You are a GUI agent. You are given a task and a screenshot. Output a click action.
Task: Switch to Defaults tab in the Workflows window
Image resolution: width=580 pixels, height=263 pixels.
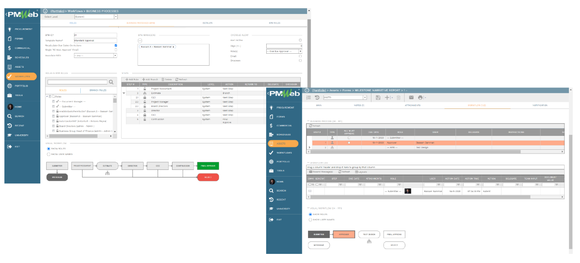pyautogui.click(x=208, y=23)
